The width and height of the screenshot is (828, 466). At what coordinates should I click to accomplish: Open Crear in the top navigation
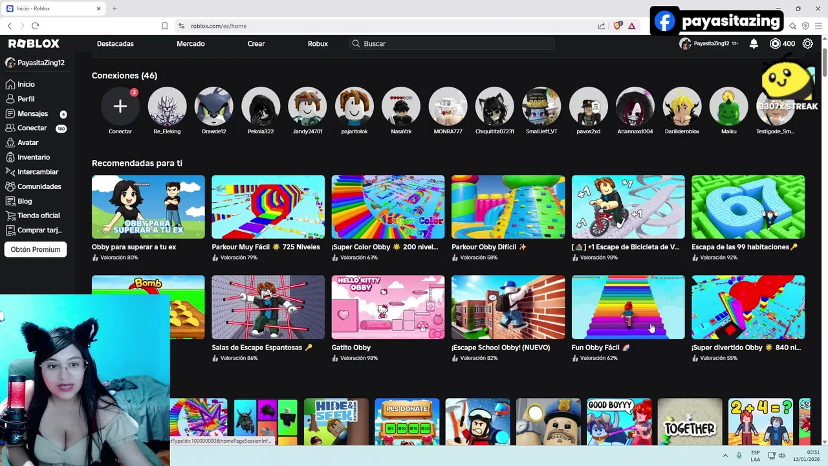256,43
